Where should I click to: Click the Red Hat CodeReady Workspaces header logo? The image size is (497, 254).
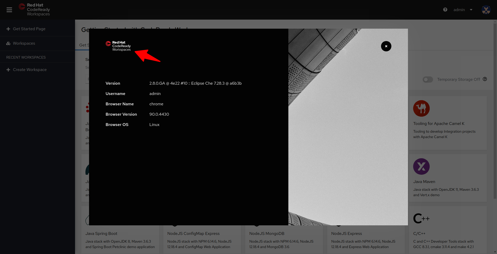coord(34,10)
